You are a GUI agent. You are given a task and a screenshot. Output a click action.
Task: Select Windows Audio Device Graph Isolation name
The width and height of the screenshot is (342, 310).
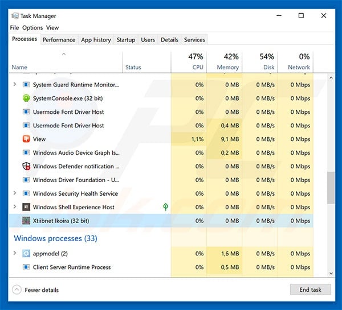[76, 153]
